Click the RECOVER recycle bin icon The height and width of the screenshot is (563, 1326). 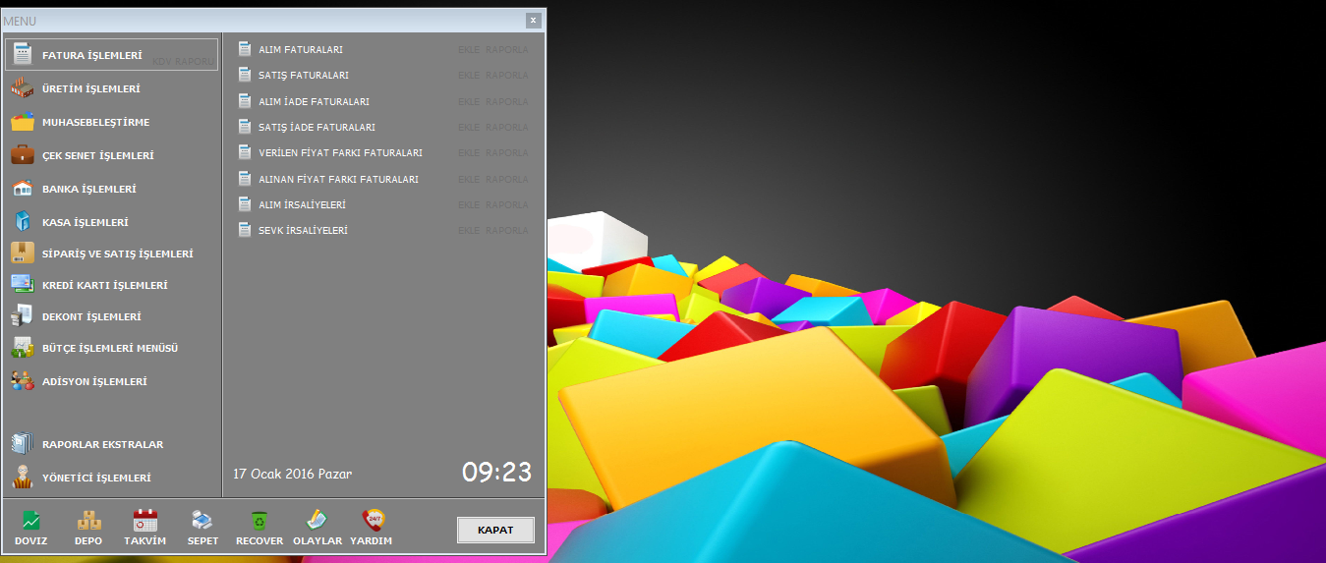(x=259, y=521)
